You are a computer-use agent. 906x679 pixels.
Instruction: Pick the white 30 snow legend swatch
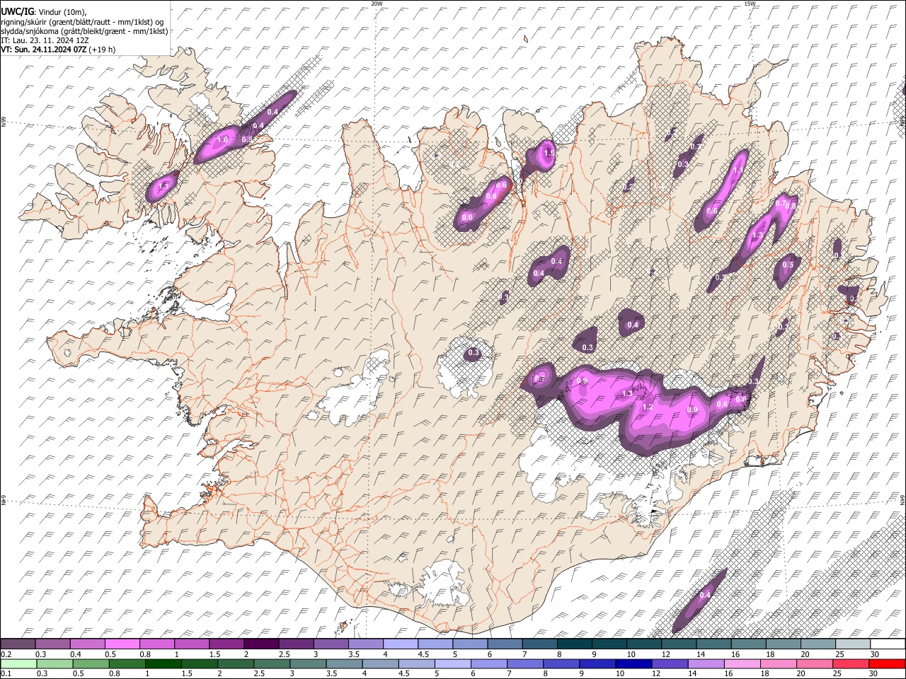(888, 644)
